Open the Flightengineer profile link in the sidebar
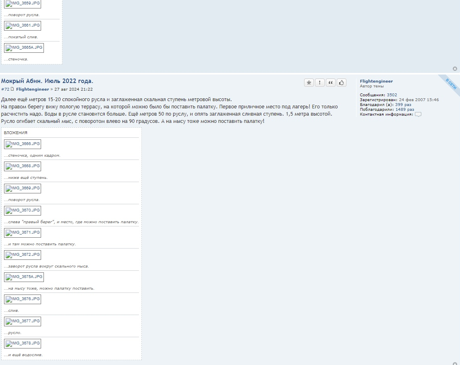 point(376,81)
